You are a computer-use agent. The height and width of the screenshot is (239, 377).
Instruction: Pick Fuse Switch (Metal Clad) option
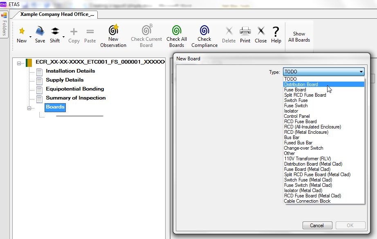324,185
